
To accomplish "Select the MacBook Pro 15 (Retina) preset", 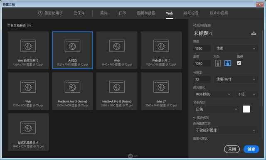I will [117, 91].
